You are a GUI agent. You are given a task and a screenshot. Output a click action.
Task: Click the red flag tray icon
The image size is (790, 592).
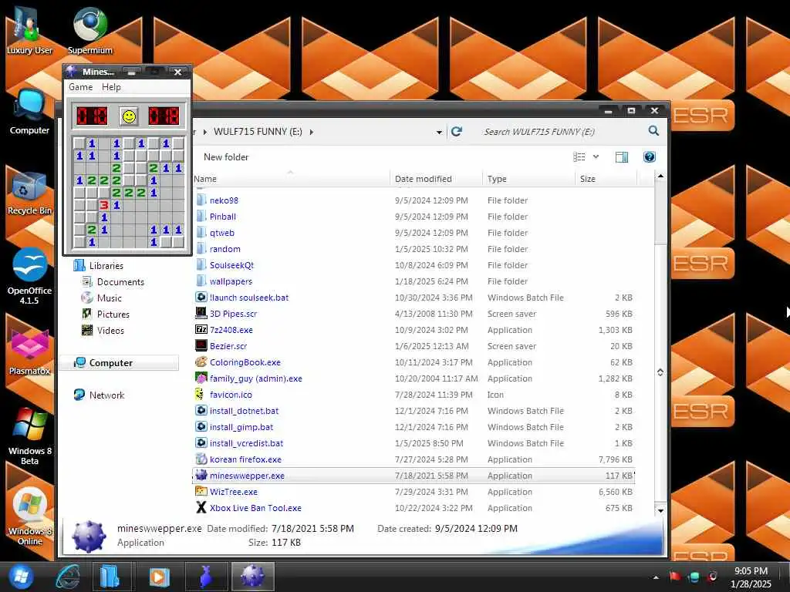[x=675, y=577]
